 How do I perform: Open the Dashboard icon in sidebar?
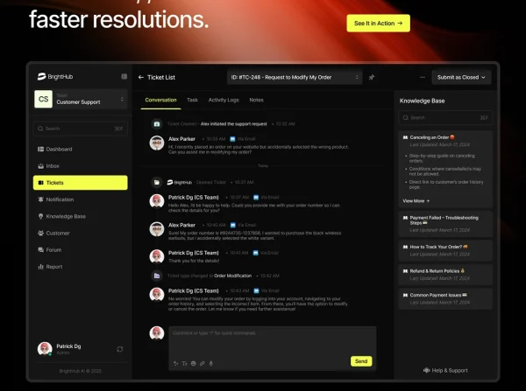click(40, 150)
